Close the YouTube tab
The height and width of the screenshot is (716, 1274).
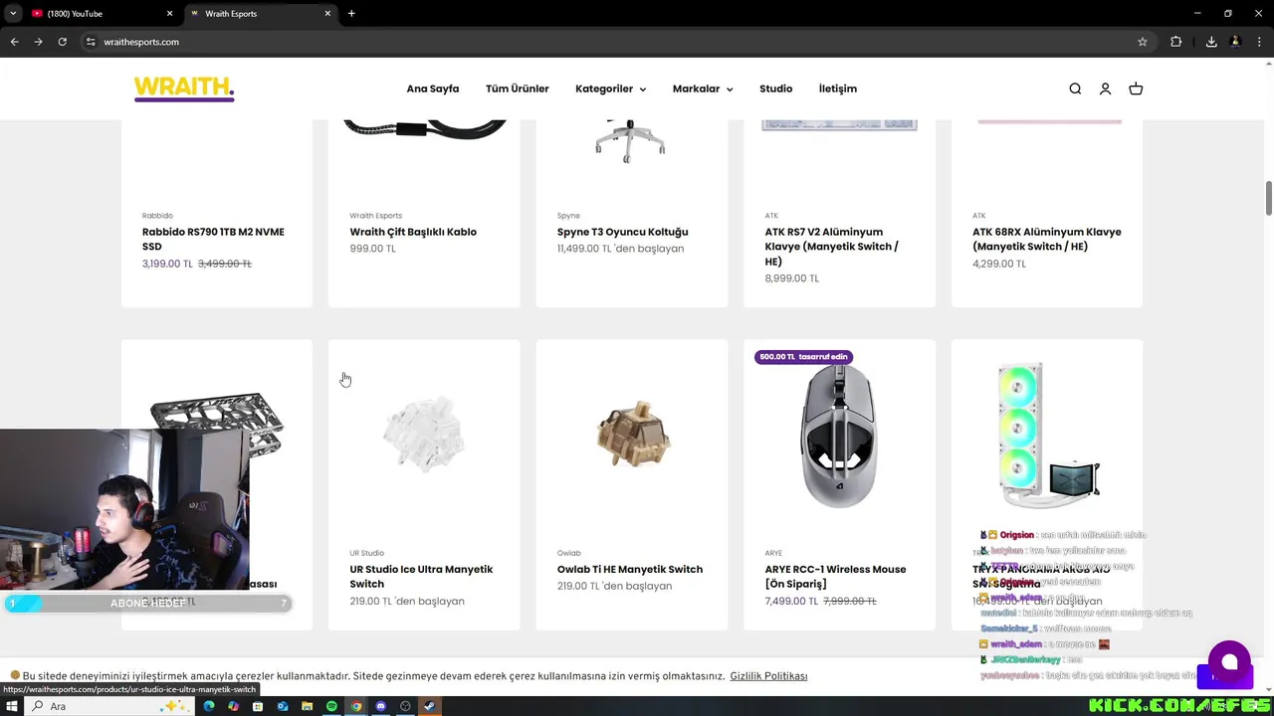pos(169,14)
